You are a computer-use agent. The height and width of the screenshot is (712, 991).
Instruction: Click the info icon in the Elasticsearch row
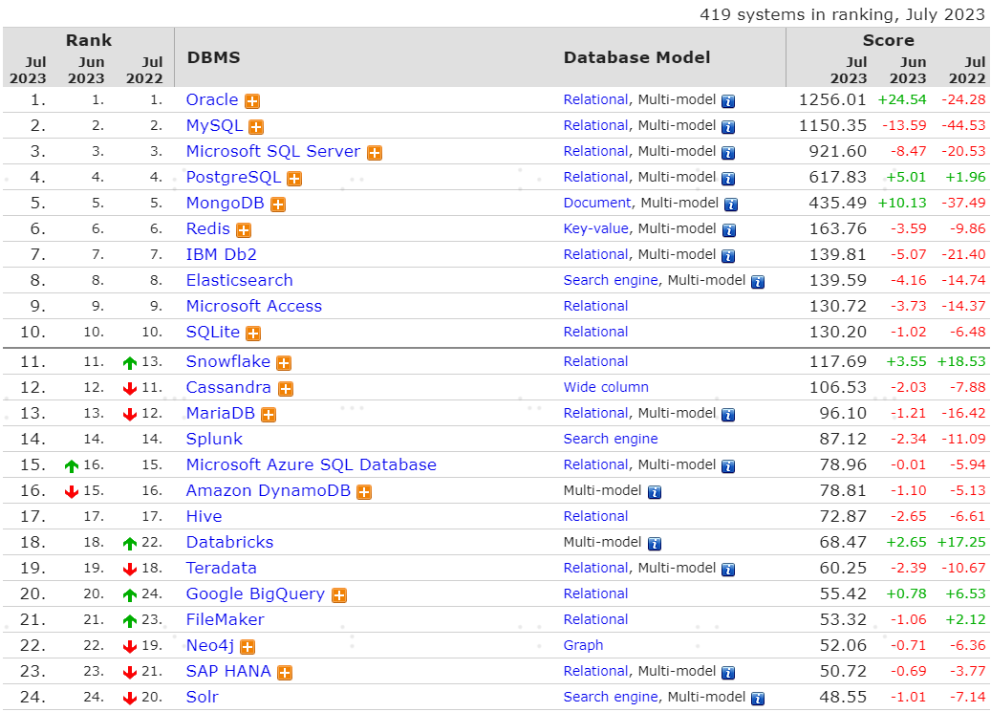[758, 283]
